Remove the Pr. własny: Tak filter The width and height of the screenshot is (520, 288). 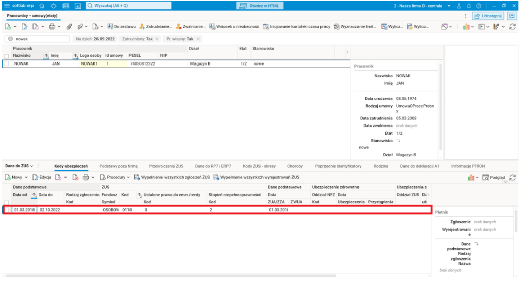[x=198, y=39]
